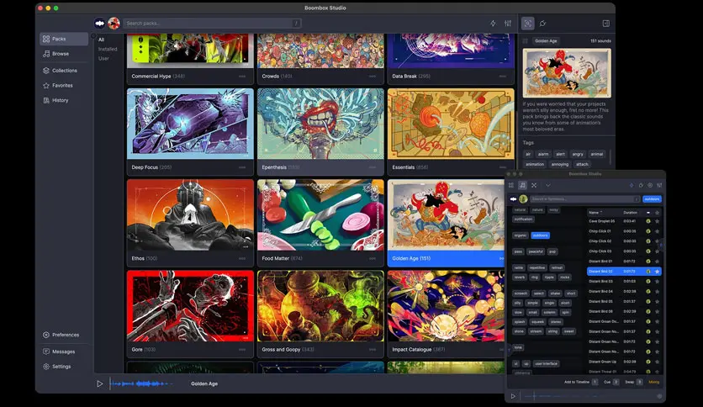
Task: Open the Essentials pack
Action: click(x=451, y=131)
